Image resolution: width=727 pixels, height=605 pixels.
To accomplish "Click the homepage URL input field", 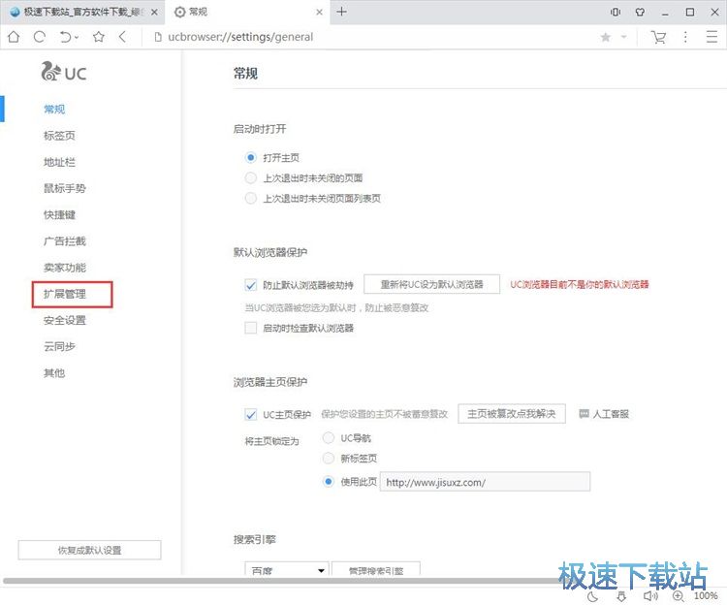I will (485, 482).
